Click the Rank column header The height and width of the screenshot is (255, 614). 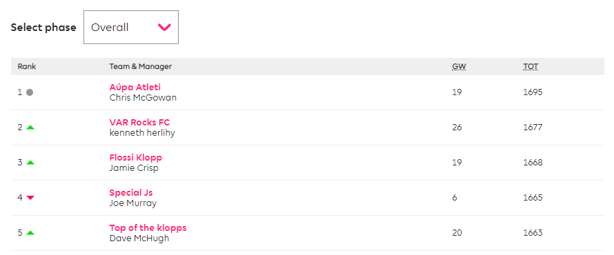coord(27,66)
